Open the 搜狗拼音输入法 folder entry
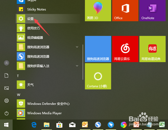Screen dimensions: 168x130 pos(48,66)
